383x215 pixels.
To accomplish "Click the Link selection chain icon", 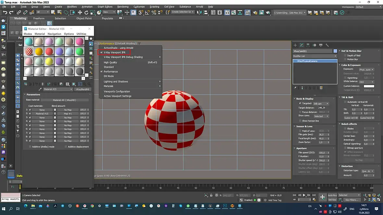I will (19, 12).
